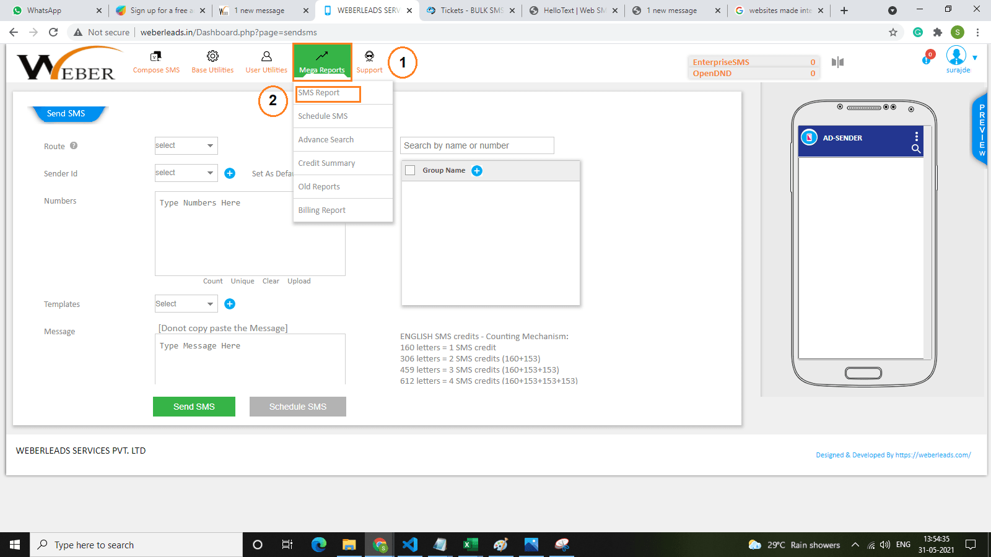Choose SMS Report from menu
The height and width of the screenshot is (557, 991).
tap(319, 93)
